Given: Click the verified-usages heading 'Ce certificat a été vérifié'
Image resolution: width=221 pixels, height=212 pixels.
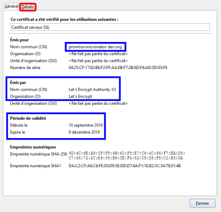Looking at the screenshot, I should (64, 19).
